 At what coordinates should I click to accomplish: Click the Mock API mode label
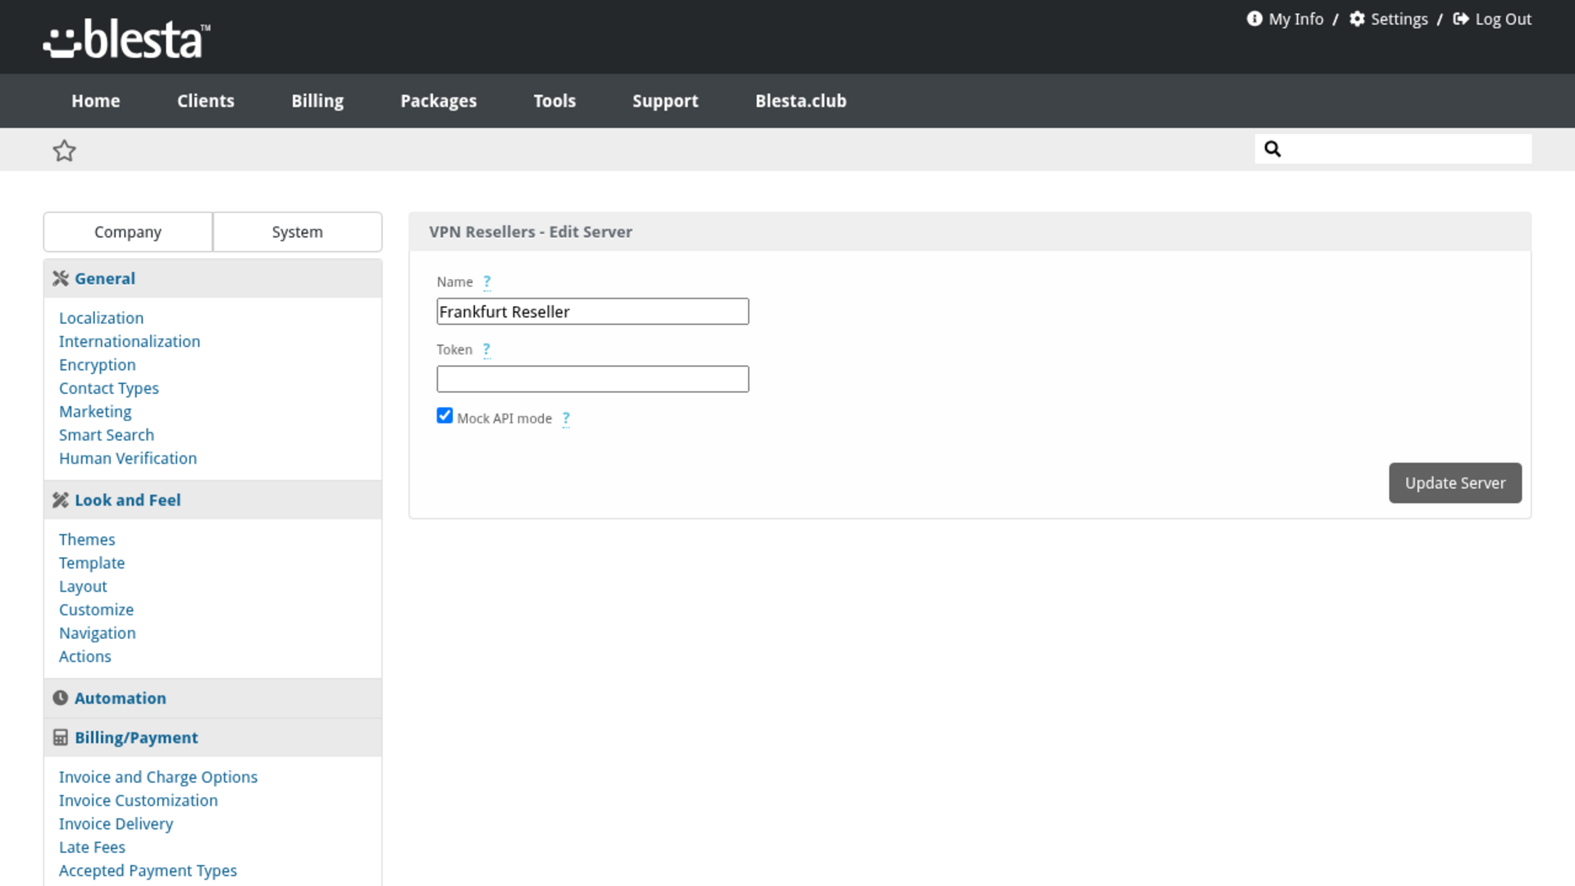(x=504, y=418)
